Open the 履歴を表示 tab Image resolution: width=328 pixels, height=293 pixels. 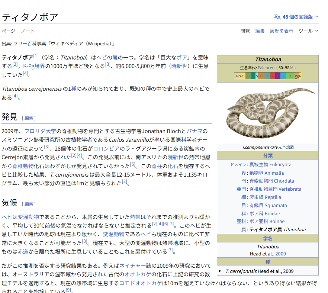281,31
